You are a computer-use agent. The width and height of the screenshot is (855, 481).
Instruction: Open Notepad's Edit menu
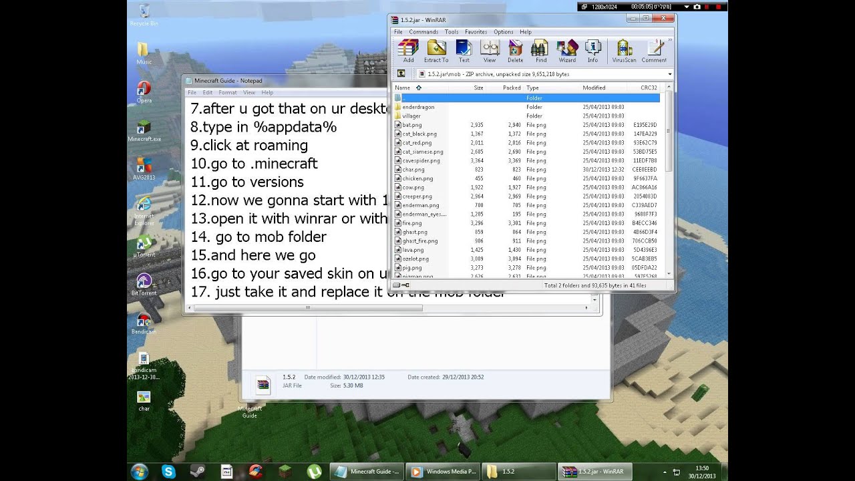[208, 92]
